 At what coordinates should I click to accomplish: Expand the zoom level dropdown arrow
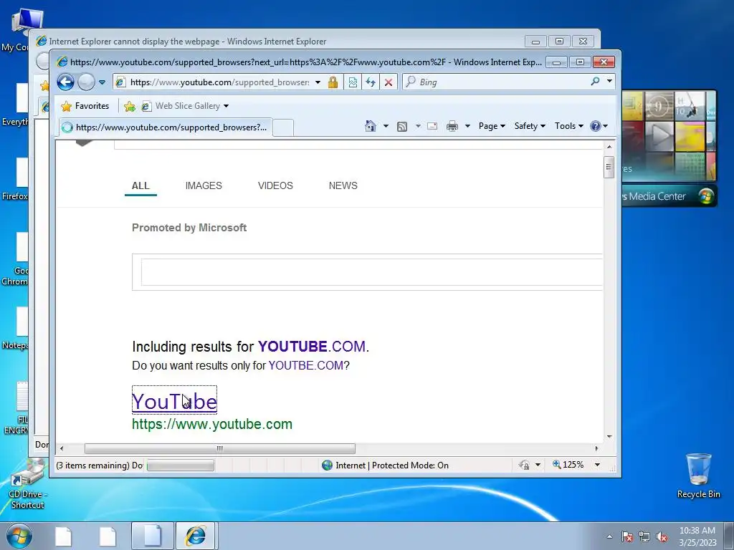coord(597,465)
